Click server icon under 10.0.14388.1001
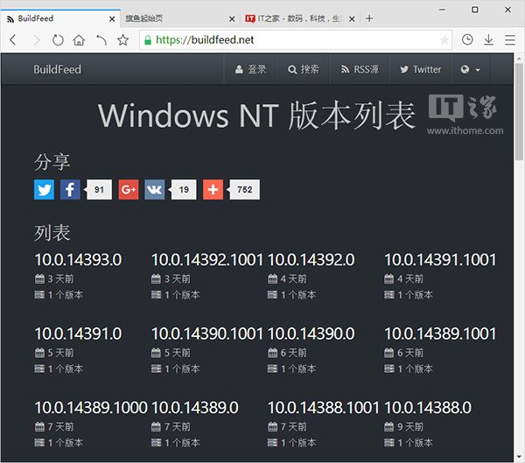This screenshot has height=463, width=525. coord(272,443)
